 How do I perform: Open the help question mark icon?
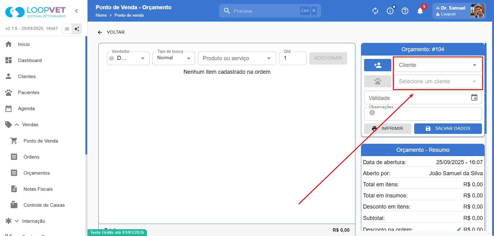[405, 11]
